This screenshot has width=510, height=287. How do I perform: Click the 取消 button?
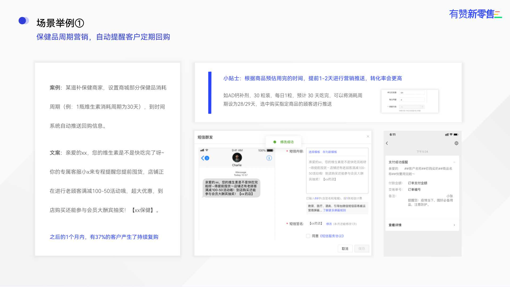345,248
